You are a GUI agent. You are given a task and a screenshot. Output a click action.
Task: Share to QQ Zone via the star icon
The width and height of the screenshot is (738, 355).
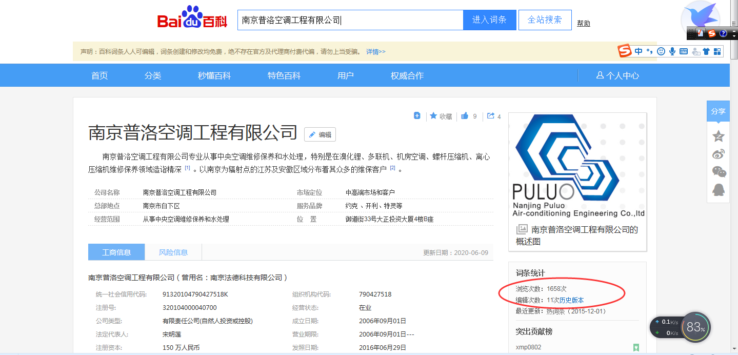(x=719, y=136)
